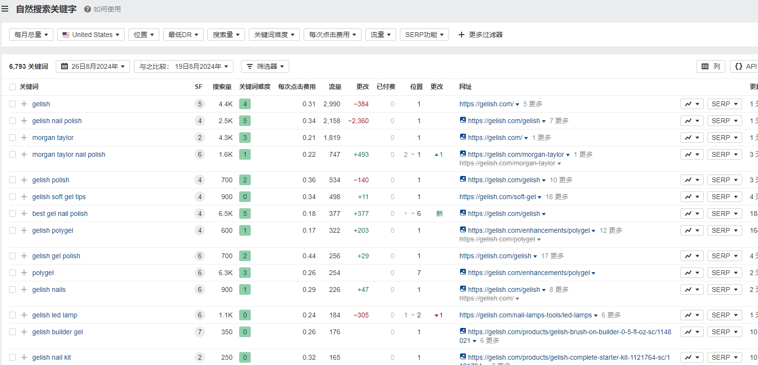758x365 pixels.
Task: Click image icon before gelish nail polish URL
Action: pos(463,120)
